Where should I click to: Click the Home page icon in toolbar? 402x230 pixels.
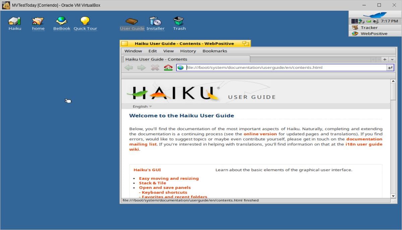168,68
